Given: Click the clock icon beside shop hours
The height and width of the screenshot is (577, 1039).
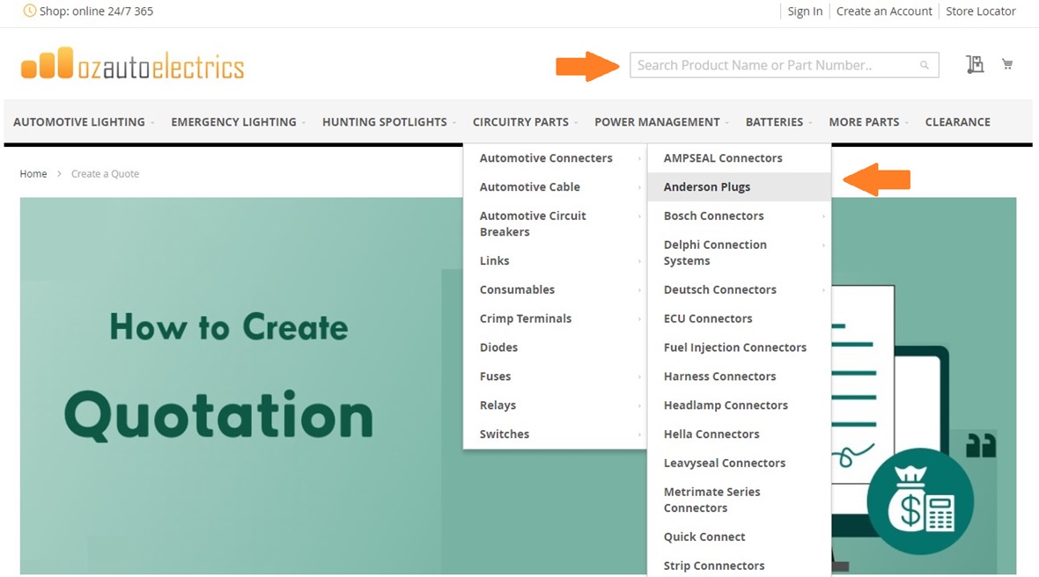Looking at the screenshot, I should click(30, 11).
